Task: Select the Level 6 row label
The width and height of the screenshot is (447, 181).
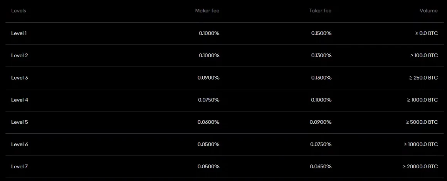Action: point(19,144)
